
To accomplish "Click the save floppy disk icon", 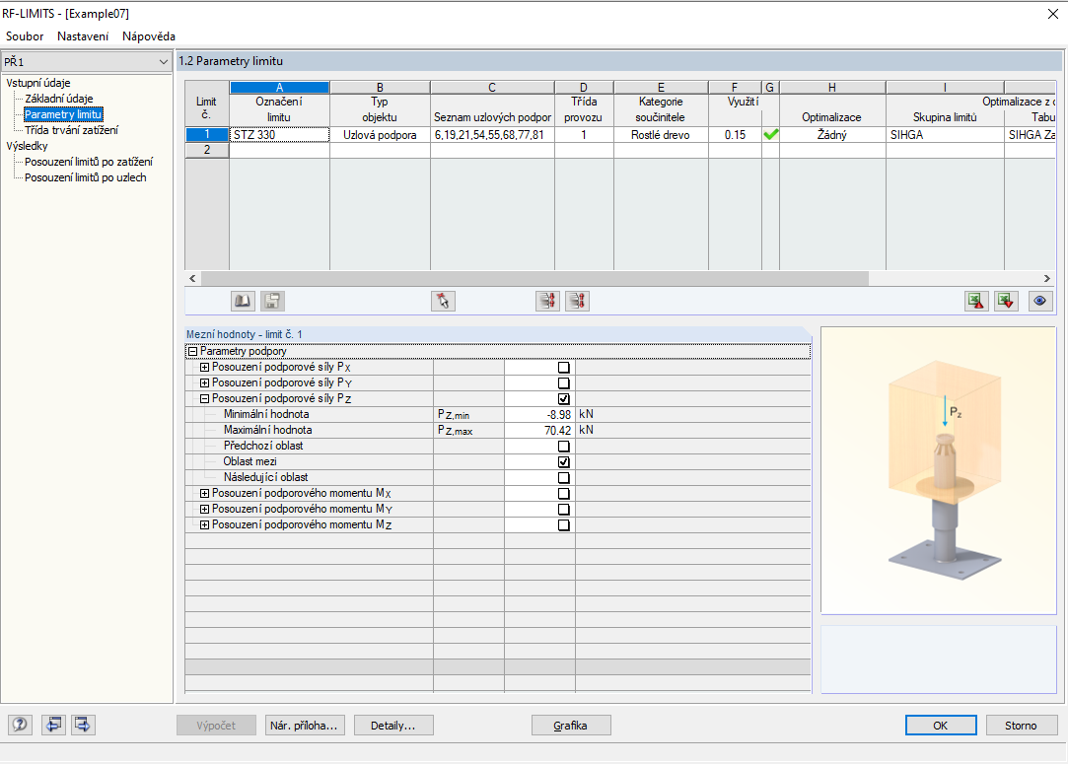I will [272, 301].
